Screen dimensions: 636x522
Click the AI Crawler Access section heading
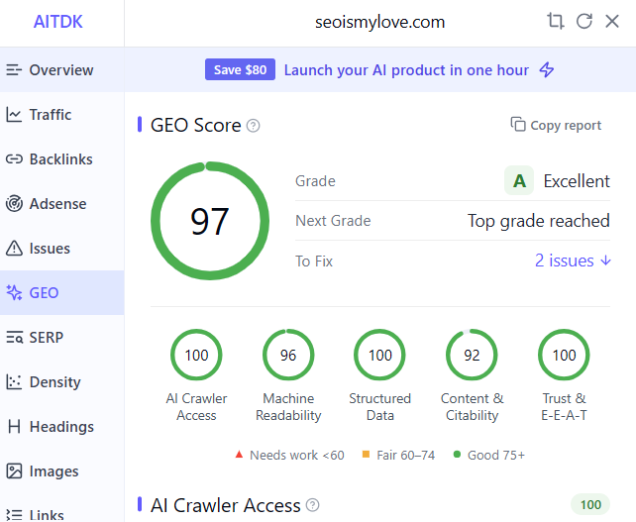click(x=226, y=505)
